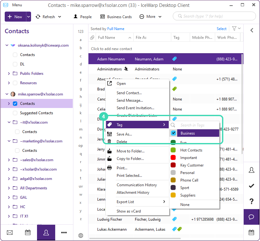Select Show as vCard menu entry
Screen dimensions: 260x241
point(129,211)
